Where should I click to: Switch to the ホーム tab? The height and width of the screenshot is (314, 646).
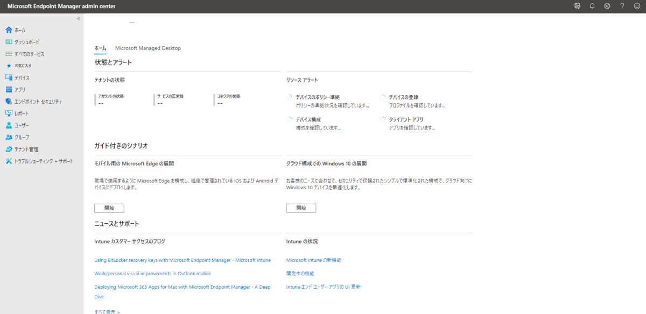[x=100, y=48]
